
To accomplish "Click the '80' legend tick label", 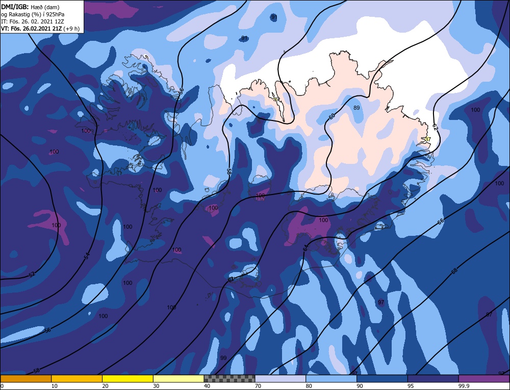I will click(309, 386).
